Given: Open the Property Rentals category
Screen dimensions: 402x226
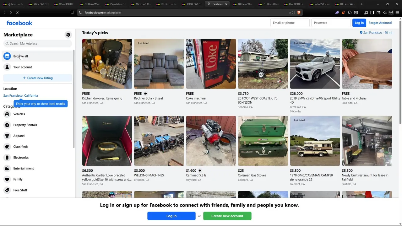Looking at the screenshot, I should (x=37, y=125).
